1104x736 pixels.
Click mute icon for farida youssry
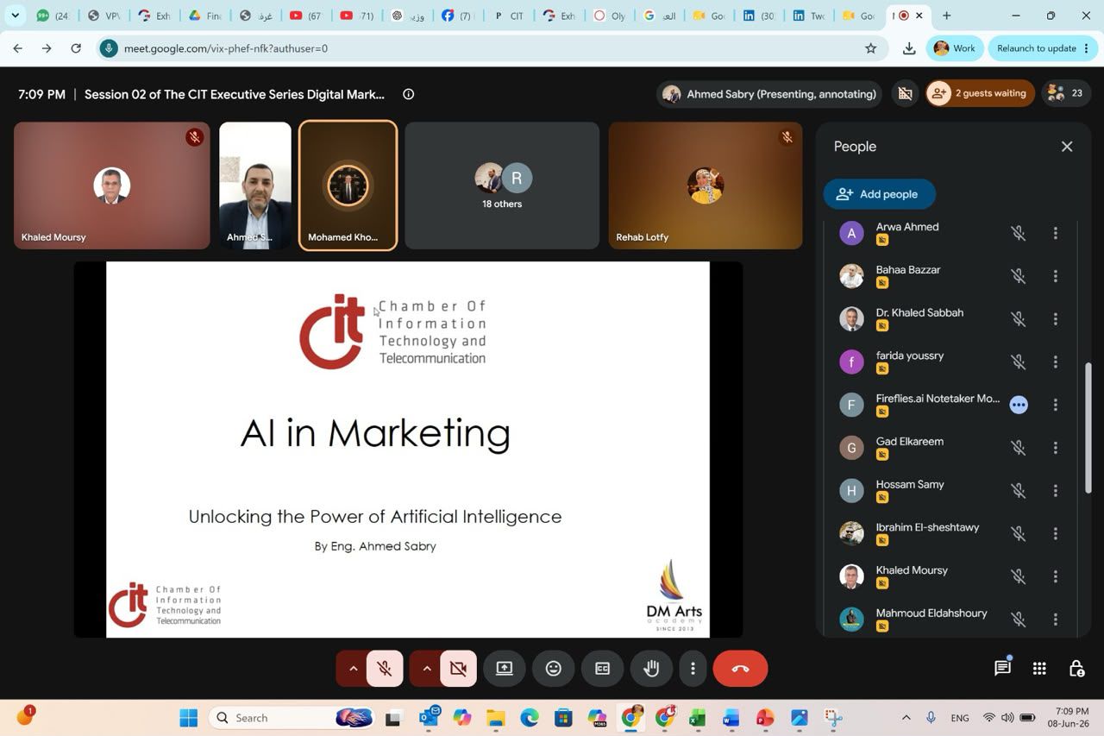coord(1019,362)
